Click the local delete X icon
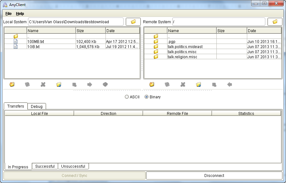The height and width of the screenshot is (183, 286). [43, 85]
